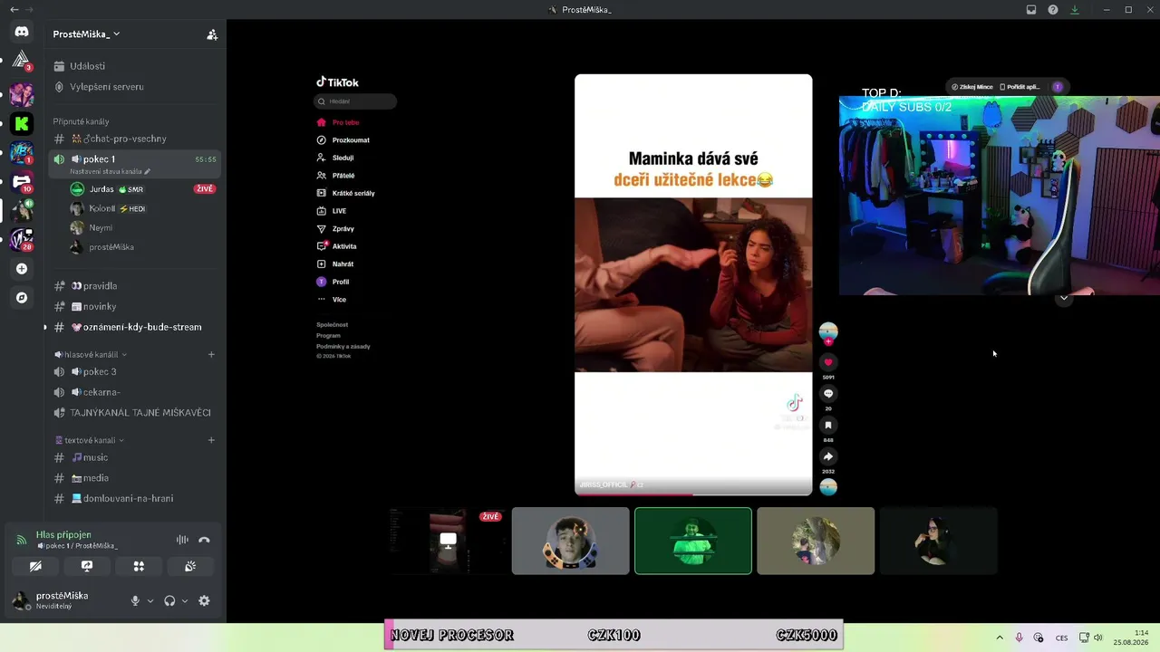Disconnect from the voice channel
The width and height of the screenshot is (1160, 652).
(x=204, y=540)
